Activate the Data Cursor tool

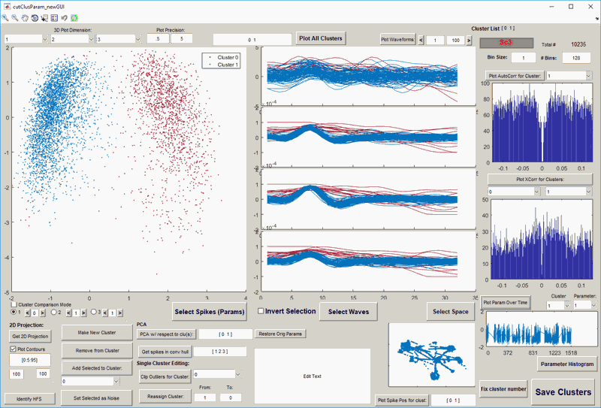click(x=44, y=17)
